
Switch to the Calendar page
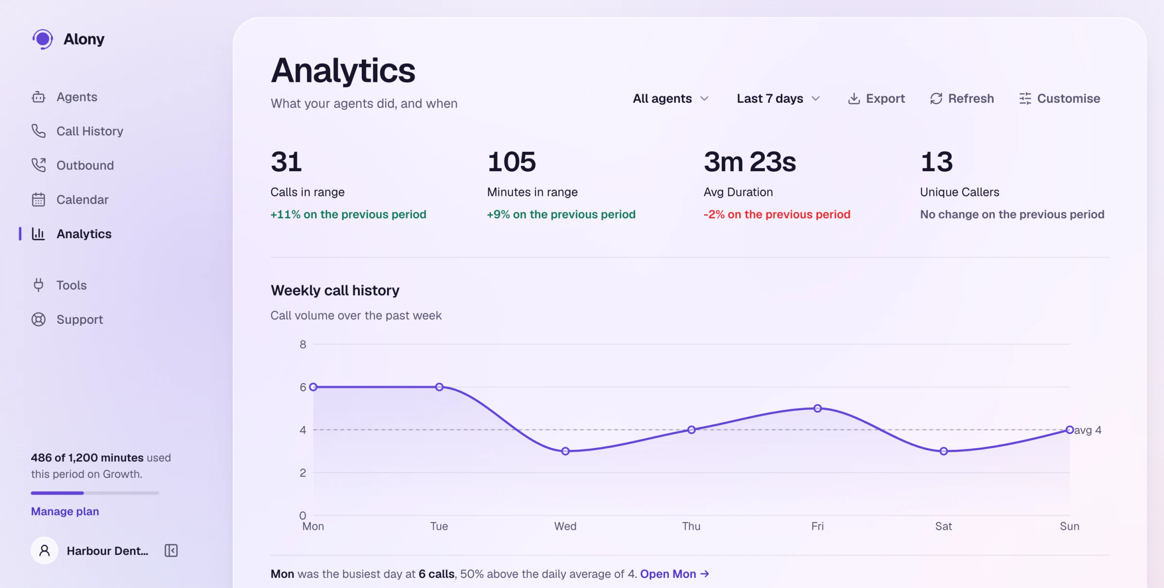[x=70, y=200]
